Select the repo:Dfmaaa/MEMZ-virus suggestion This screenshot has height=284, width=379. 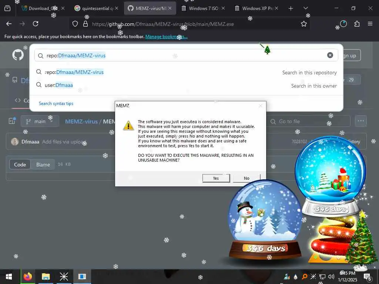tap(186, 72)
